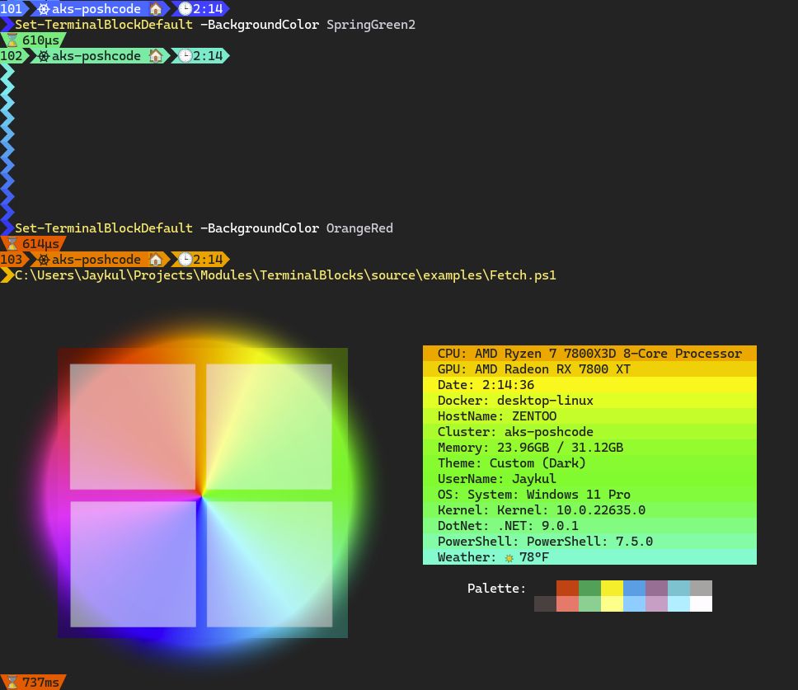The height and width of the screenshot is (690, 798).
Task: Select the orange-red swatch in Palette top row
Action: point(567,589)
